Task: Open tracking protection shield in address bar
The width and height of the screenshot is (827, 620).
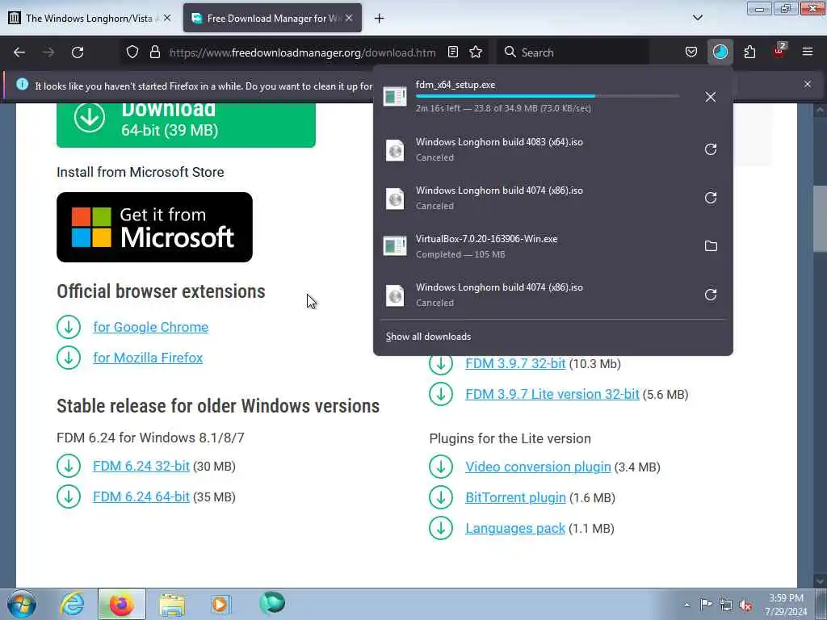Action: tap(132, 52)
